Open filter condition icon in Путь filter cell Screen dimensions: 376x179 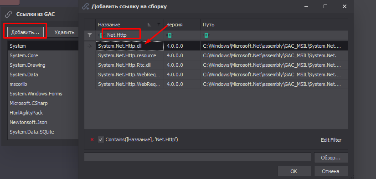(x=206, y=35)
